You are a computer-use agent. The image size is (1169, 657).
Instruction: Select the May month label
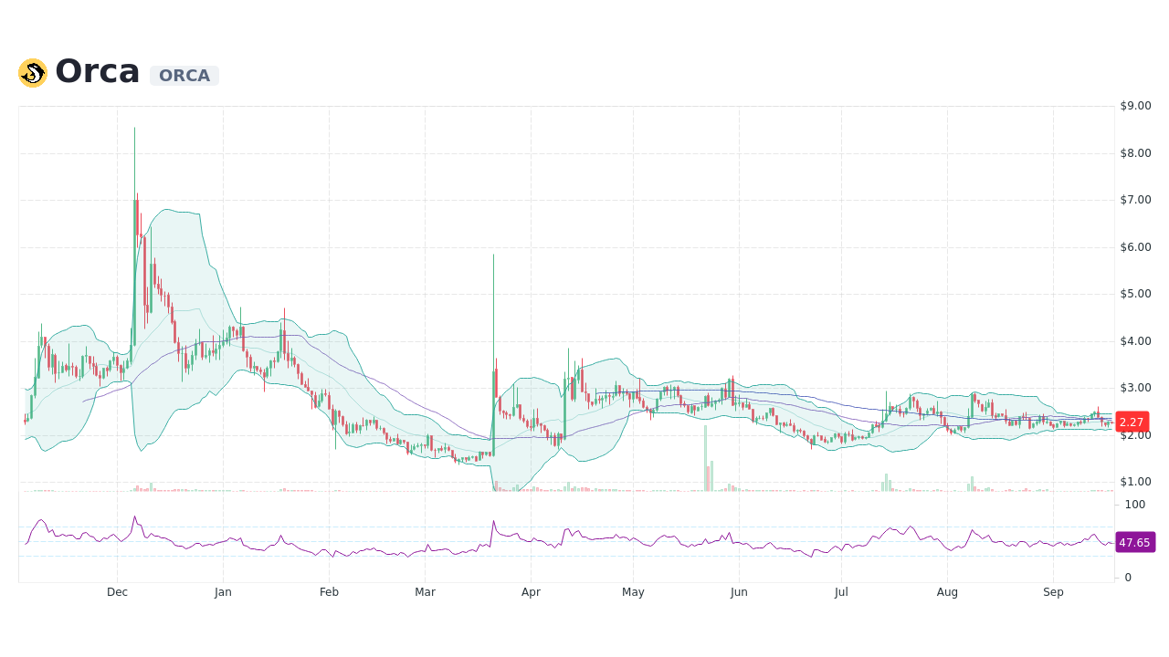633,592
